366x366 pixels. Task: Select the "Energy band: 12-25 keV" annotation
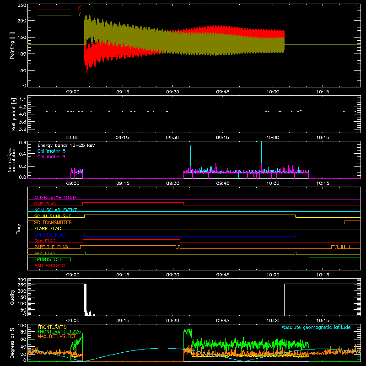click(66, 145)
